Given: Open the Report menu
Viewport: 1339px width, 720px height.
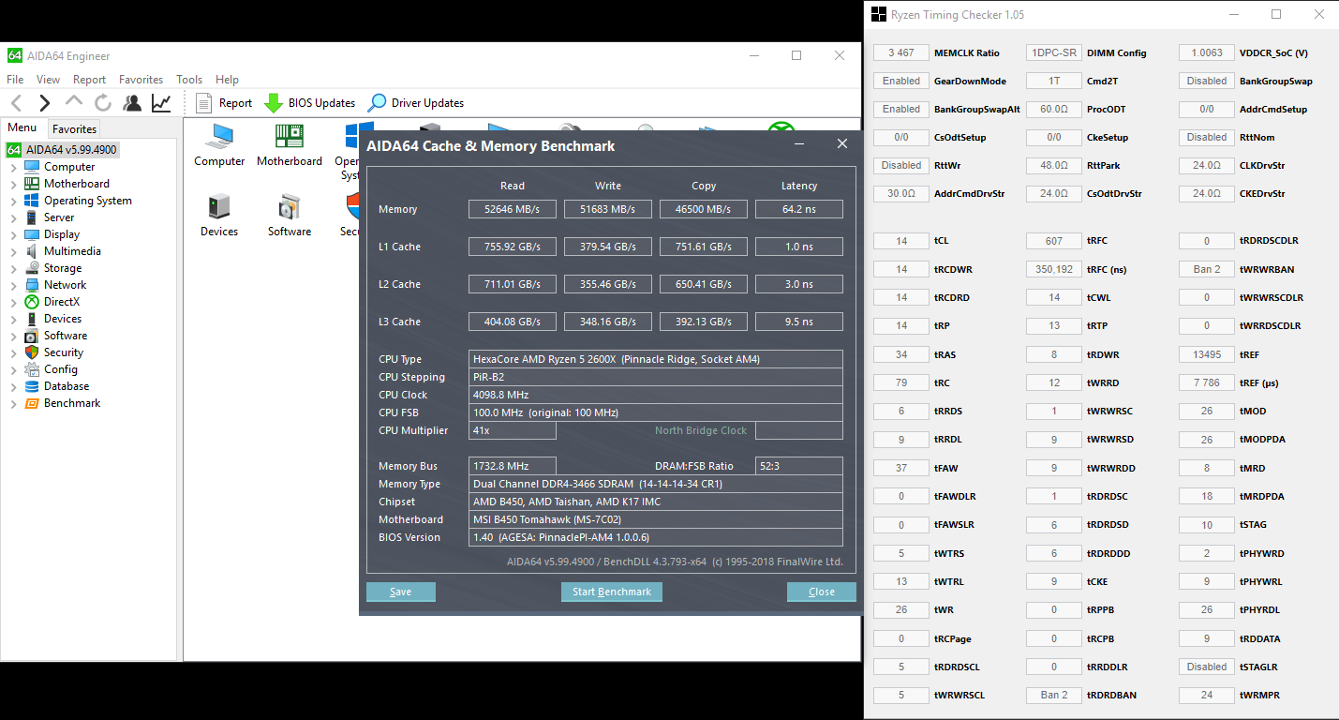Looking at the screenshot, I should [x=89, y=80].
